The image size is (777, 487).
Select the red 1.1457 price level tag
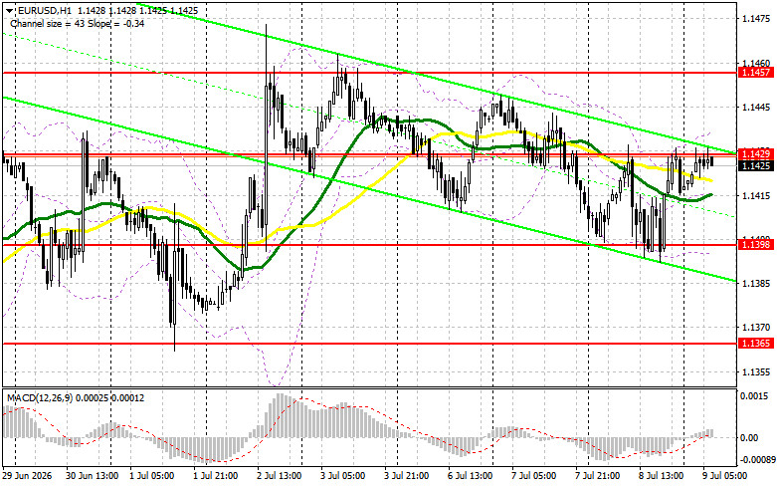tap(755, 73)
